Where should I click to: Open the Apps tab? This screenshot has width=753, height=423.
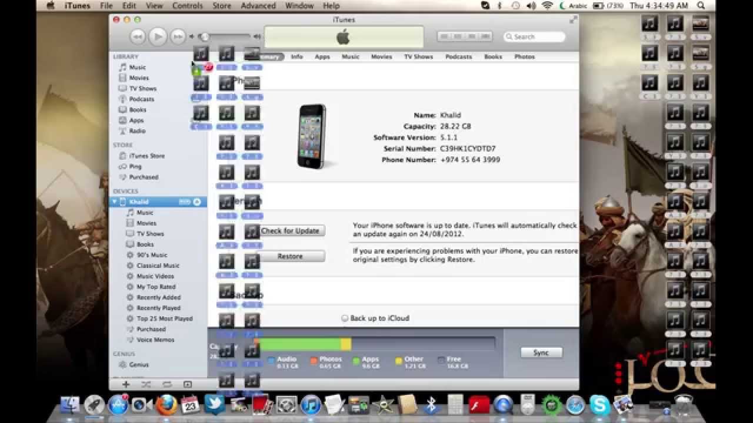[x=322, y=57]
